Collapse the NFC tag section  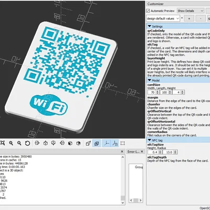(150, 140)
